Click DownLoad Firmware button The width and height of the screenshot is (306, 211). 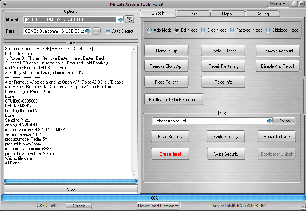tap(158, 206)
